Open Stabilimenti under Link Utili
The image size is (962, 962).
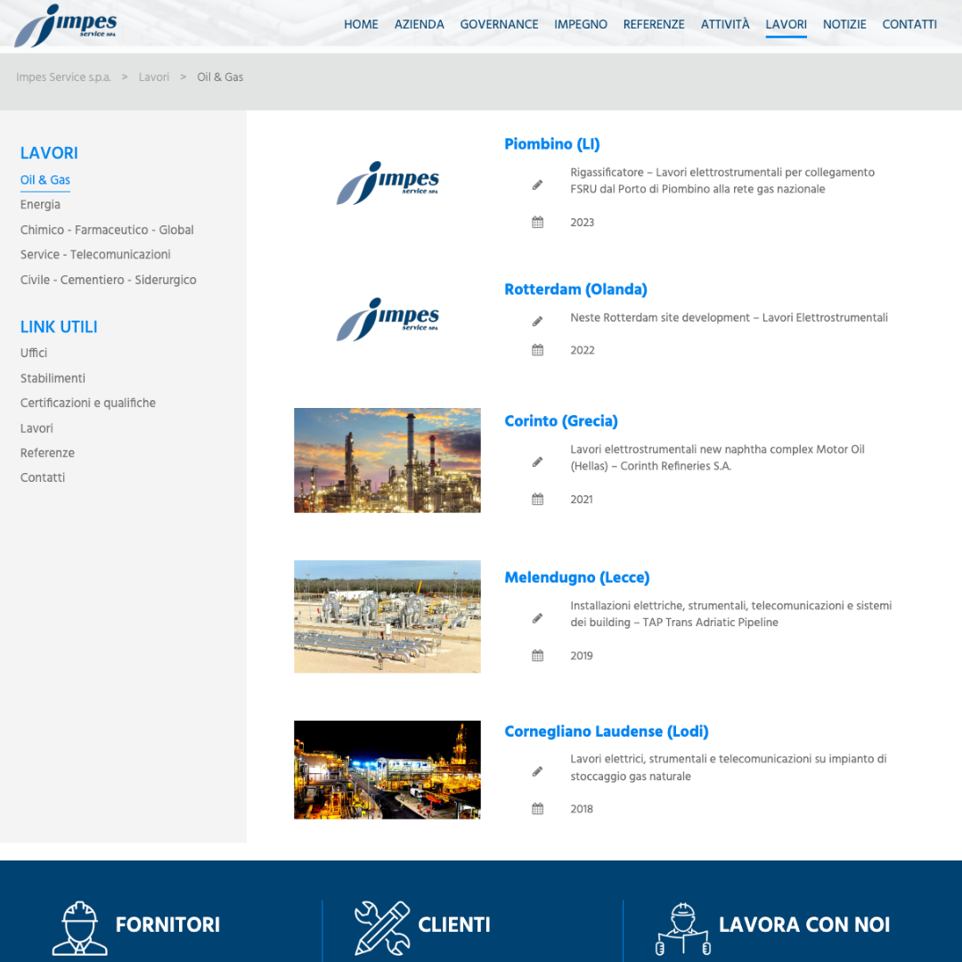tap(53, 378)
